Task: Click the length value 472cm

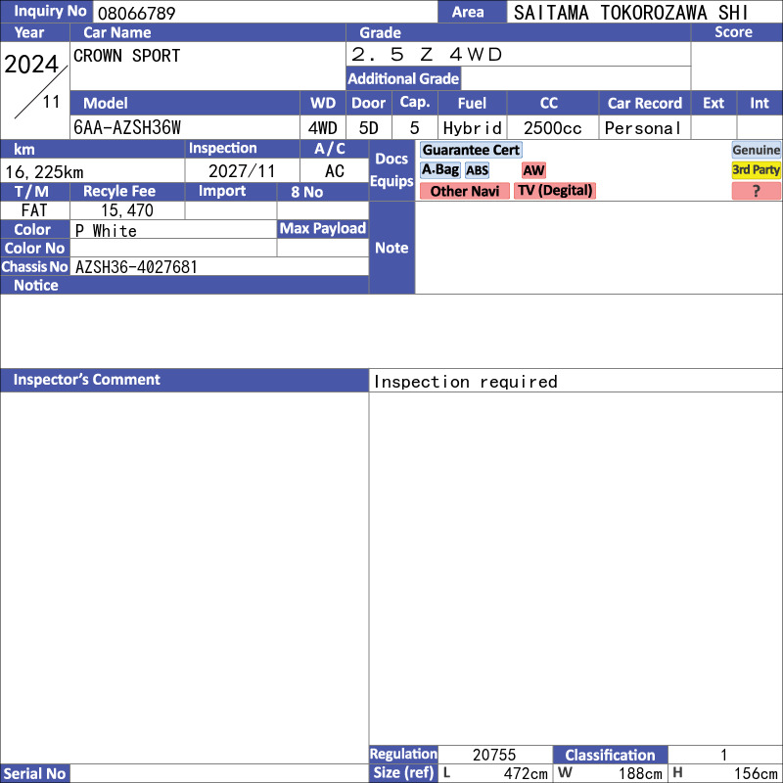Action: (x=526, y=773)
